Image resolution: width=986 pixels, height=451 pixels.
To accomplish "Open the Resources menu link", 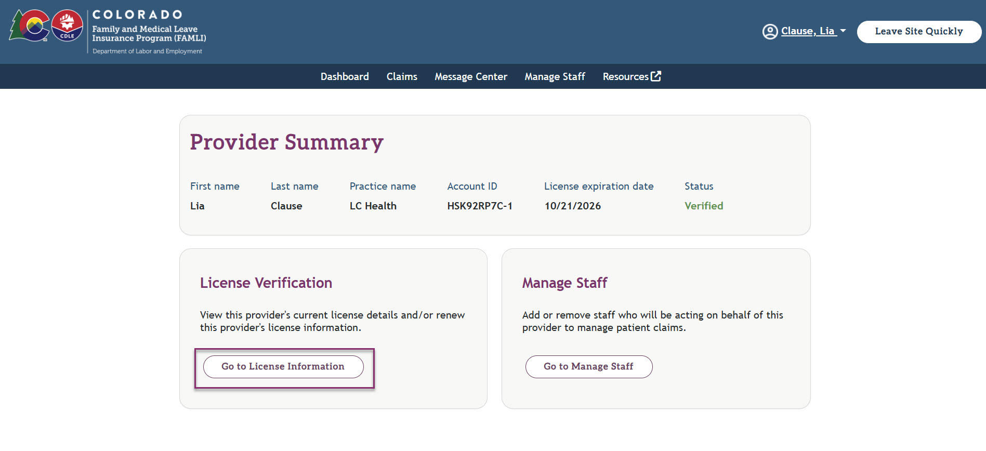I will 625,76.
